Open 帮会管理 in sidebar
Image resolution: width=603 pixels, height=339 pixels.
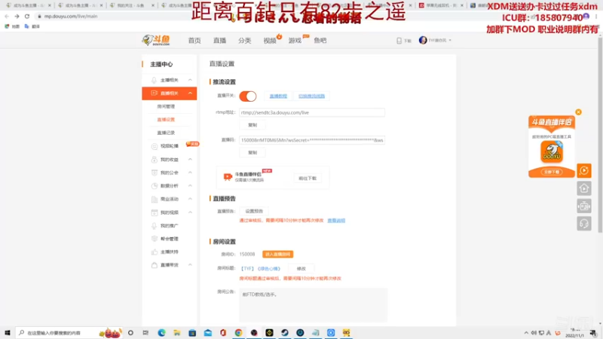(x=169, y=239)
